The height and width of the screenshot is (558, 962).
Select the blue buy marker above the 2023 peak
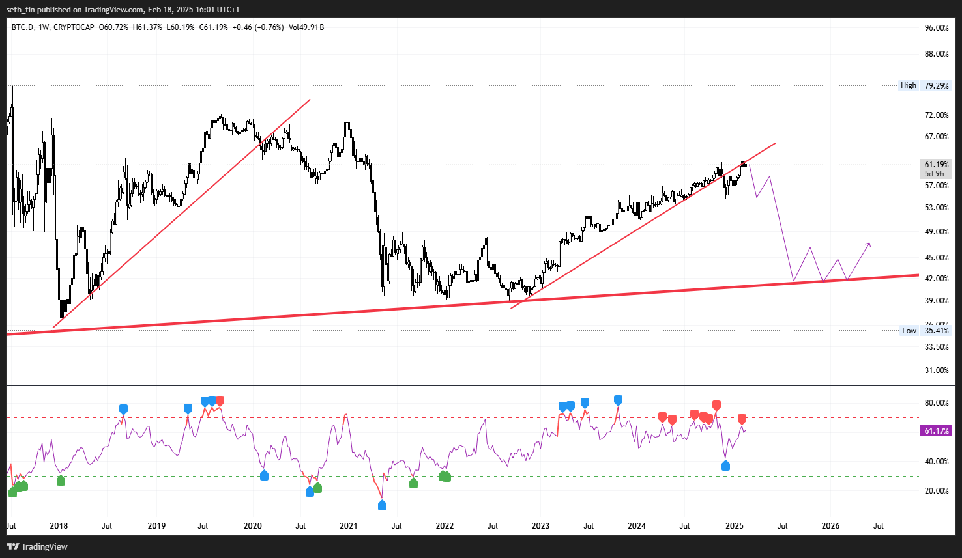[617, 400]
